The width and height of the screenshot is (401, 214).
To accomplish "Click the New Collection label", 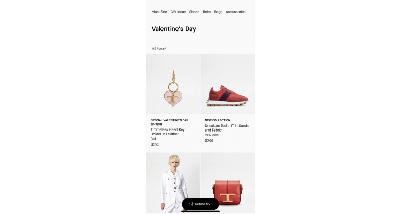I will tap(218, 120).
